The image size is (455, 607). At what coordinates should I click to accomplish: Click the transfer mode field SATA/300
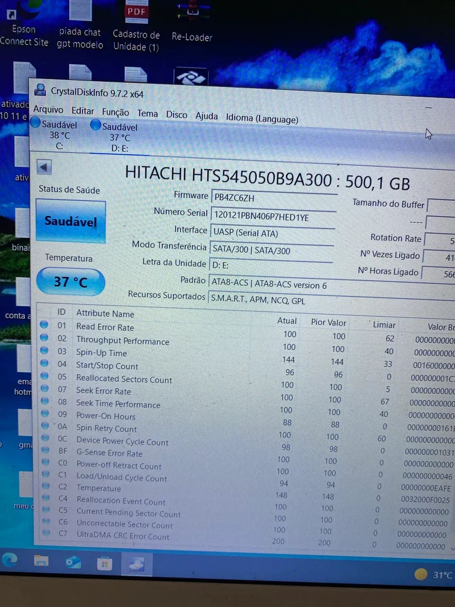[271, 250]
